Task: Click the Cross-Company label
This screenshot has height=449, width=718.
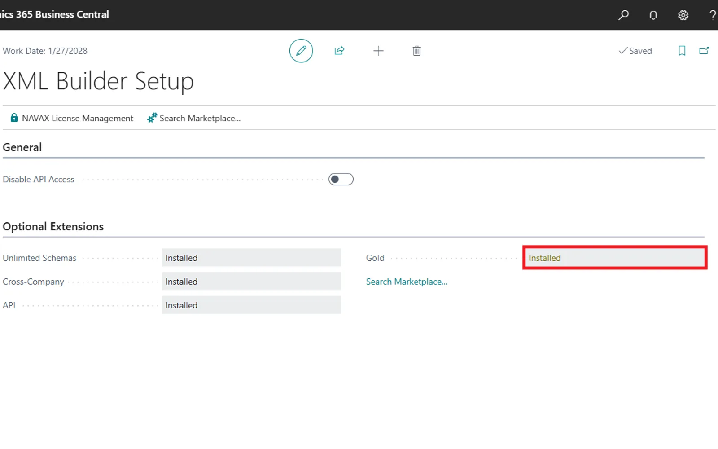Action: coord(33,282)
